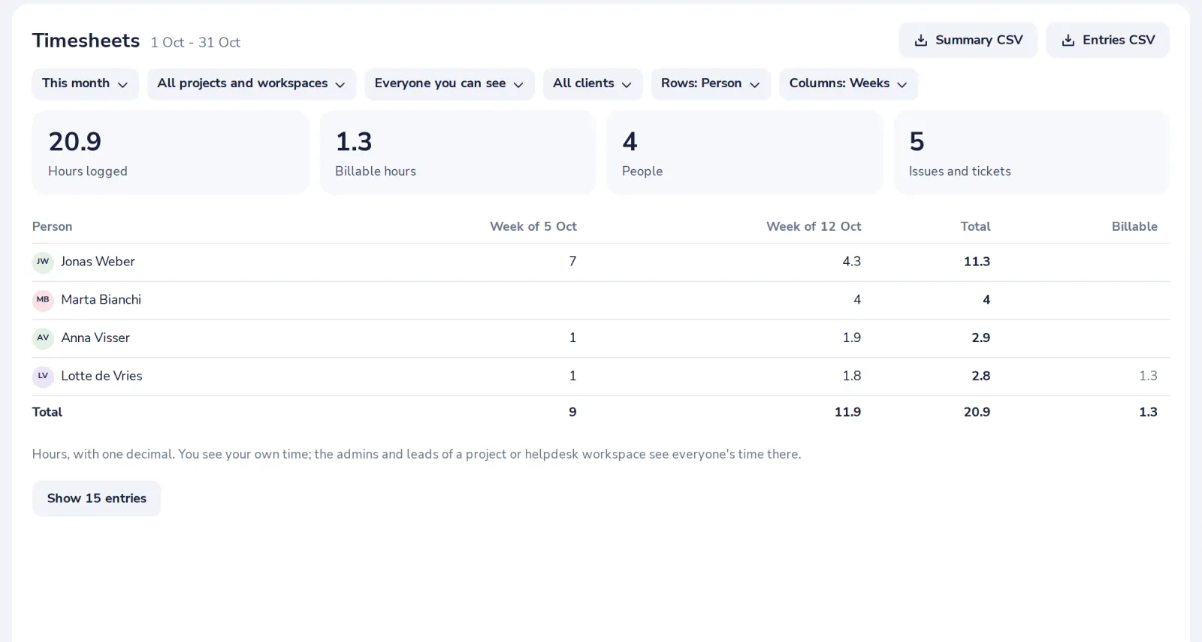1202x642 pixels.
Task: Click the Week of 5 Oct header
Action: (x=533, y=226)
